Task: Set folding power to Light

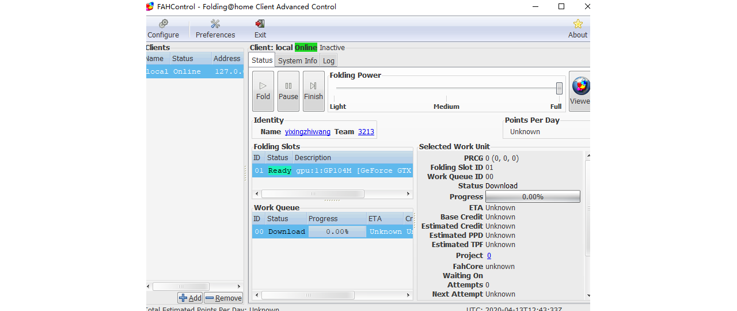Action: tap(338, 107)
